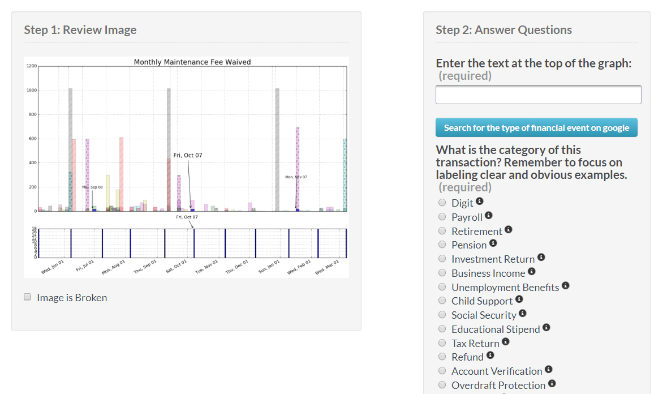
Task: Open info tooltip for Account Verification
Action: 548,370
